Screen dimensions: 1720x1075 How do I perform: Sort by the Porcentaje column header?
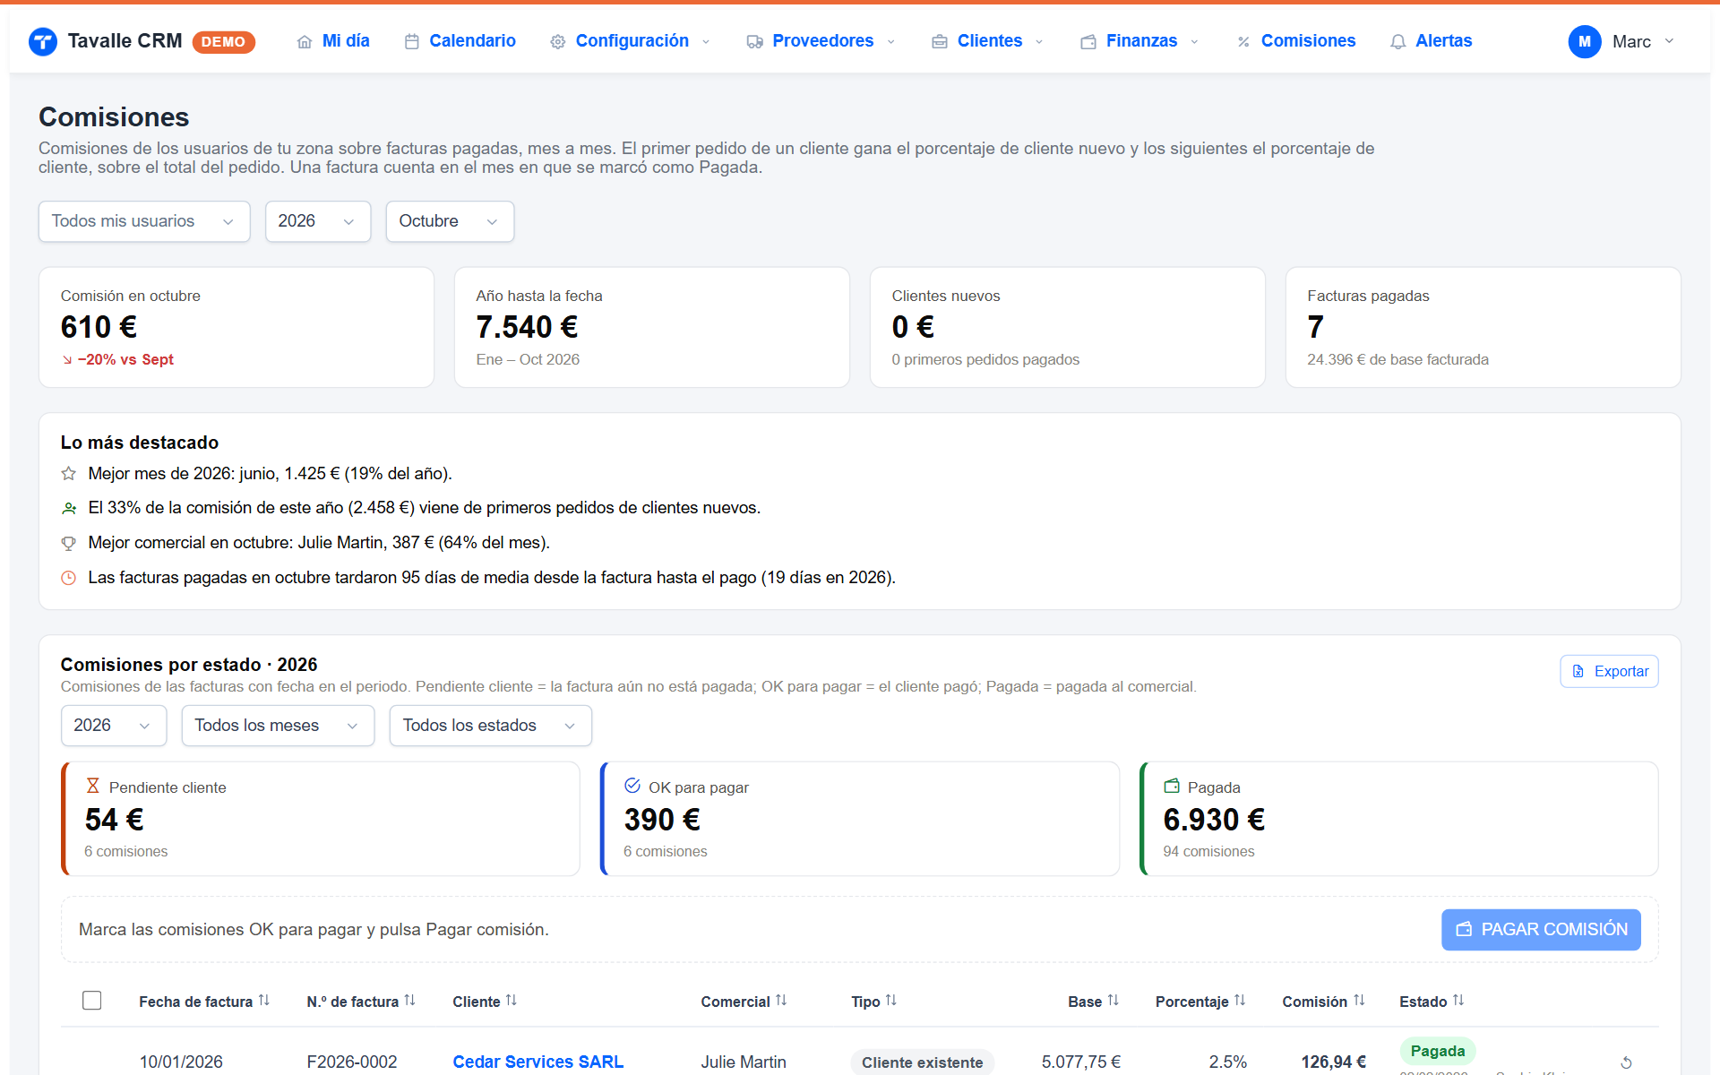click(1200, 1002)
